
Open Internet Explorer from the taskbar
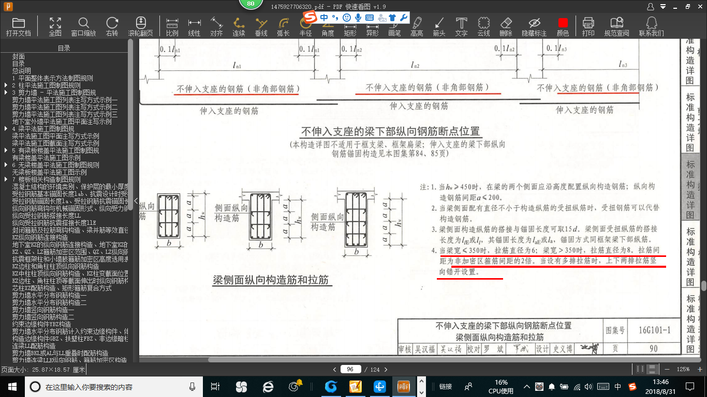pos(268,386)
